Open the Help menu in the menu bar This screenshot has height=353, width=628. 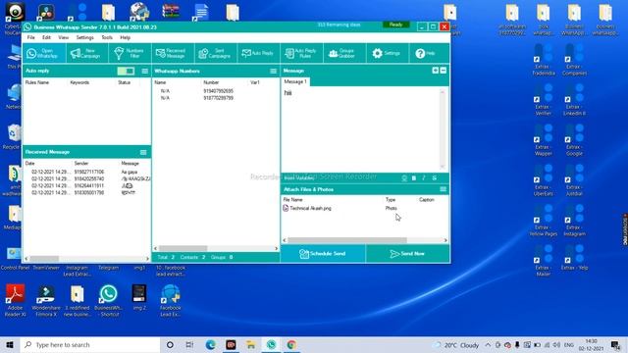point(126,37)
